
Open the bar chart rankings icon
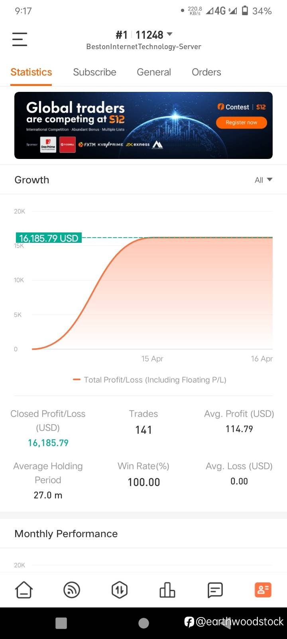pyautogui.click(x=167, y=589)
